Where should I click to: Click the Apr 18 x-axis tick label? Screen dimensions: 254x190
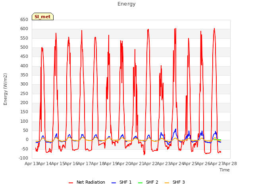pyautogui.click(x=98, y=163)
